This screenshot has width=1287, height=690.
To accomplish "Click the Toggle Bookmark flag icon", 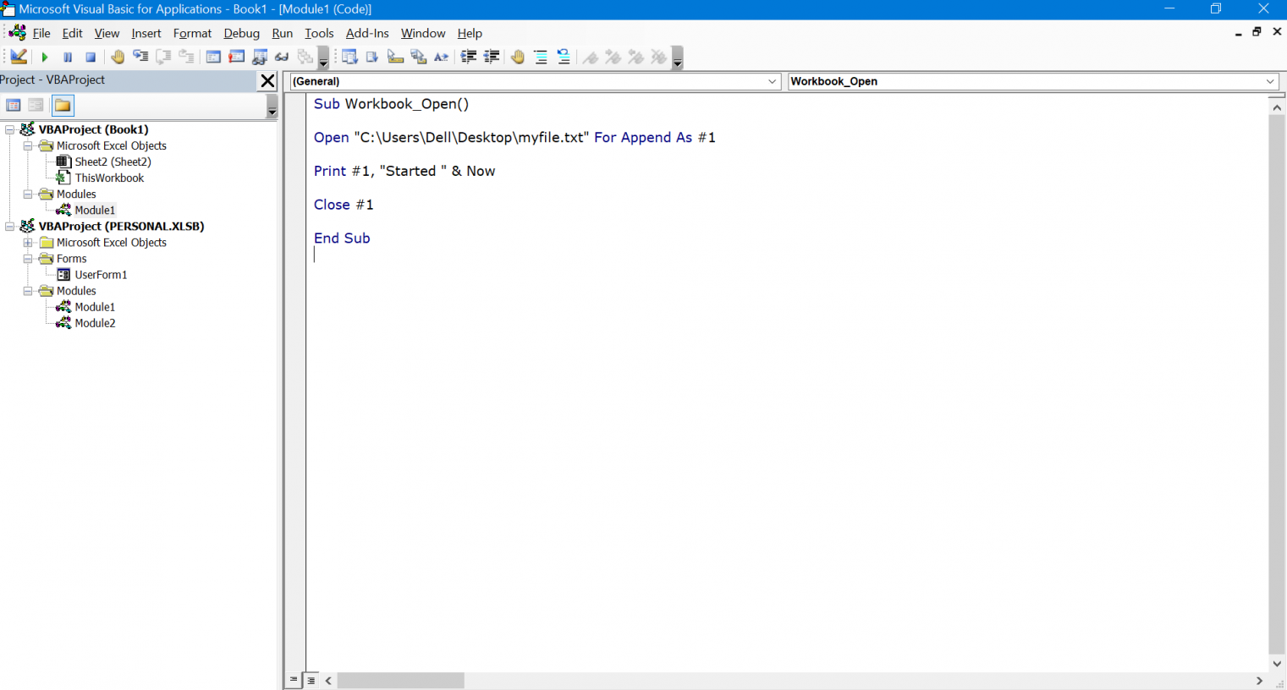I will pos(591,57).
